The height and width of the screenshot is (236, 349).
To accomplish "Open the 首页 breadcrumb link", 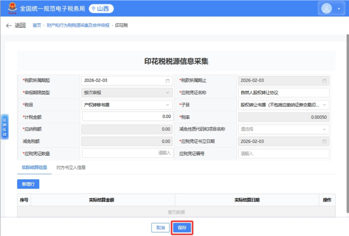I will (37, 26).
